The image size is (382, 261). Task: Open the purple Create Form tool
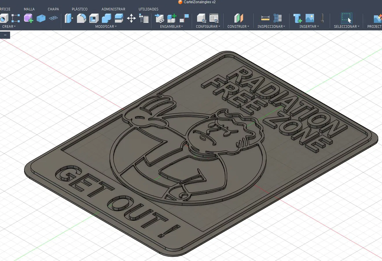[x=28, y=19]
